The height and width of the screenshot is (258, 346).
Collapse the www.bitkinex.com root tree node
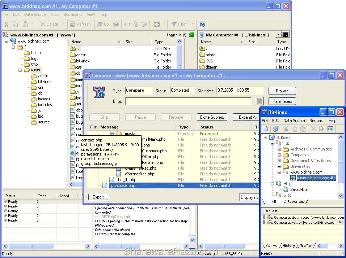click(6, 41)
